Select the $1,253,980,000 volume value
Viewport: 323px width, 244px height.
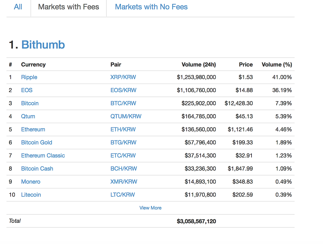tap(196, 77)
